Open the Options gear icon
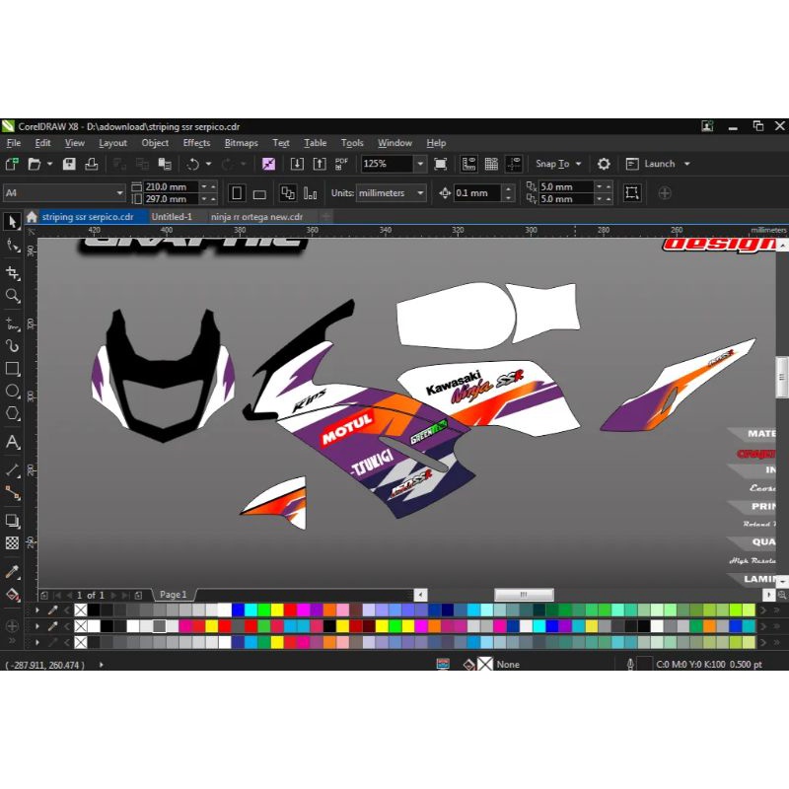The width and height of the screenshot is (789, 789). tap(604, 164)
